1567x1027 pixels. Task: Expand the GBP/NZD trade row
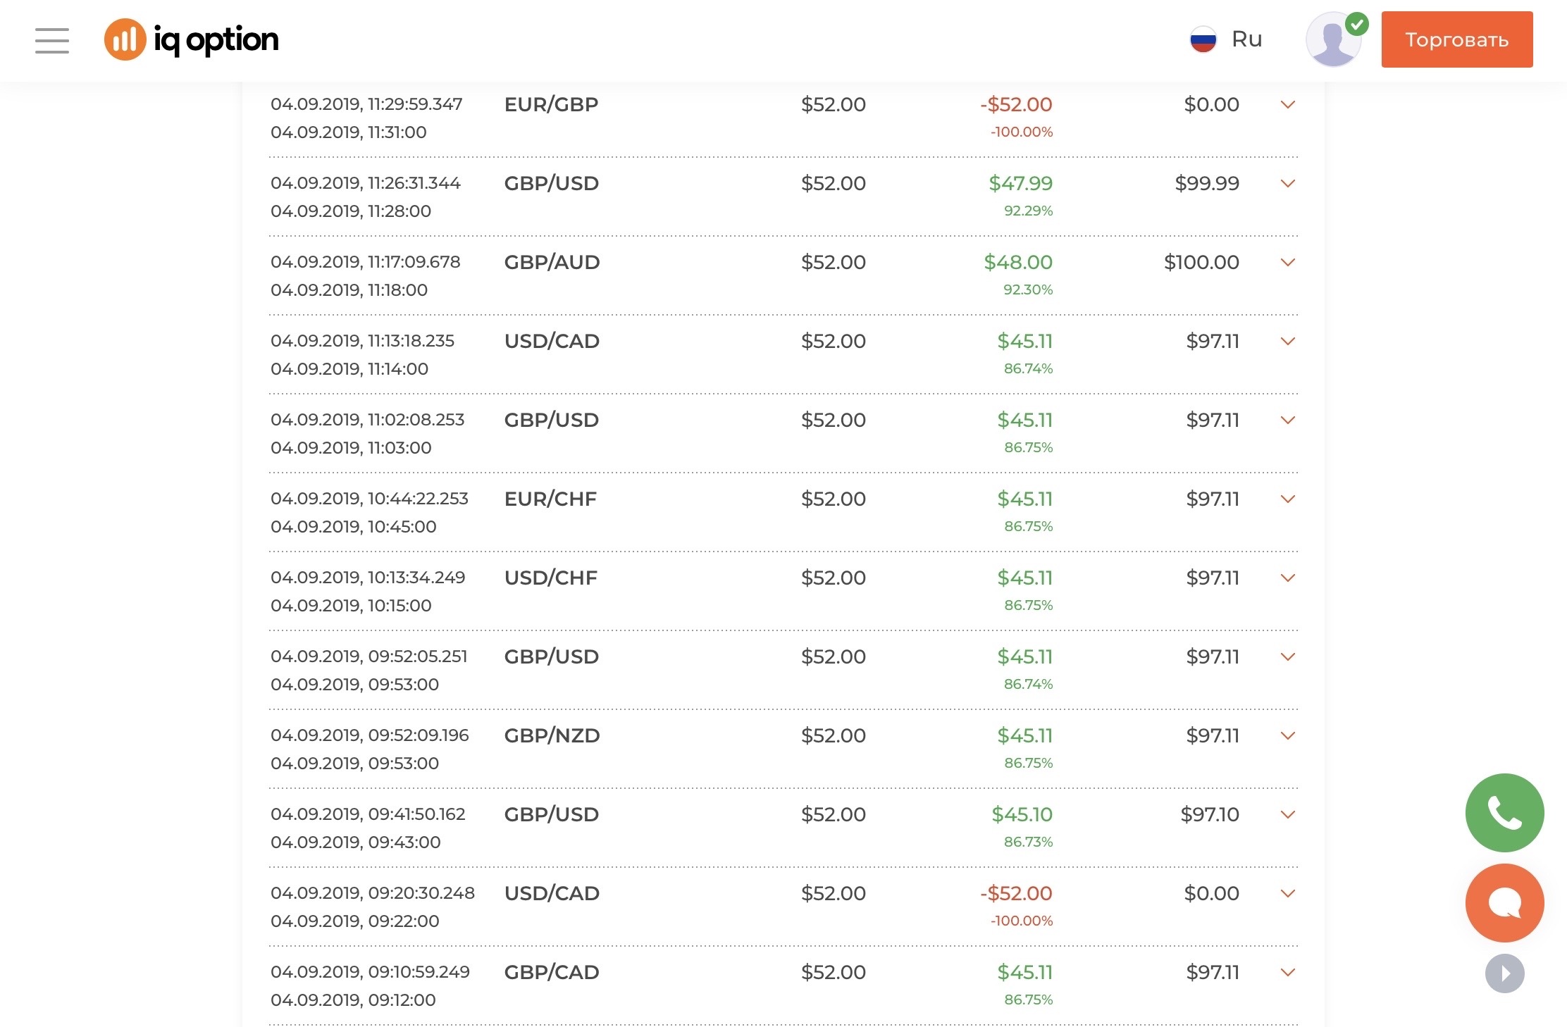point(1287,736)
